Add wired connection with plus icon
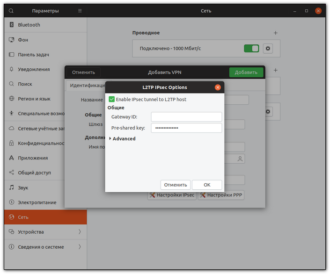Screen dimensions: 330x274 (x=276, y=33)
